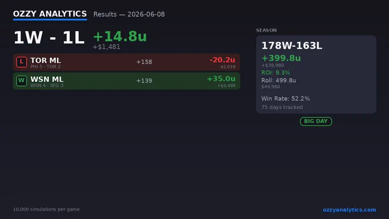Click the PHI 5 - TOR 2 score line
Screen dimensions: 389x219
click(x=45, y=67)
